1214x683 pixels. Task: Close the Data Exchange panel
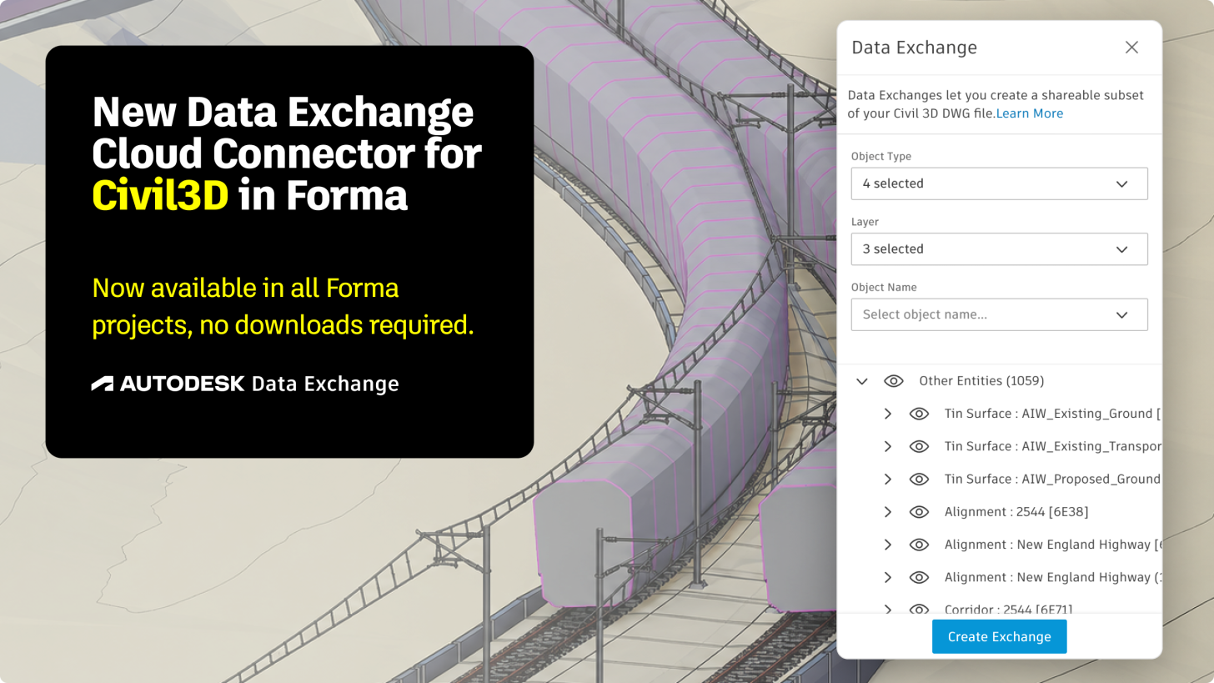1131,48
